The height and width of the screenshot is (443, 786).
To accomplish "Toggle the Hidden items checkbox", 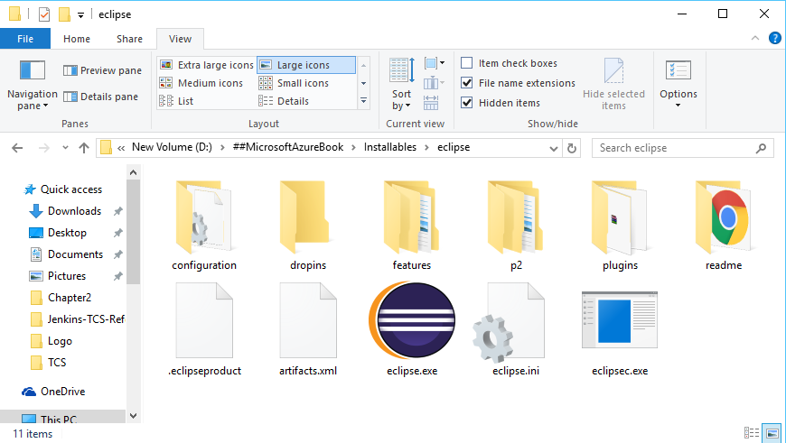I will (x=467, y=103).
